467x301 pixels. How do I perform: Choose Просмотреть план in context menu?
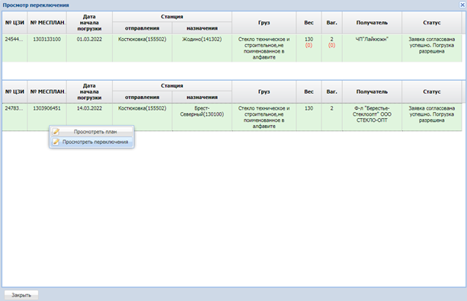coord(91,131)
